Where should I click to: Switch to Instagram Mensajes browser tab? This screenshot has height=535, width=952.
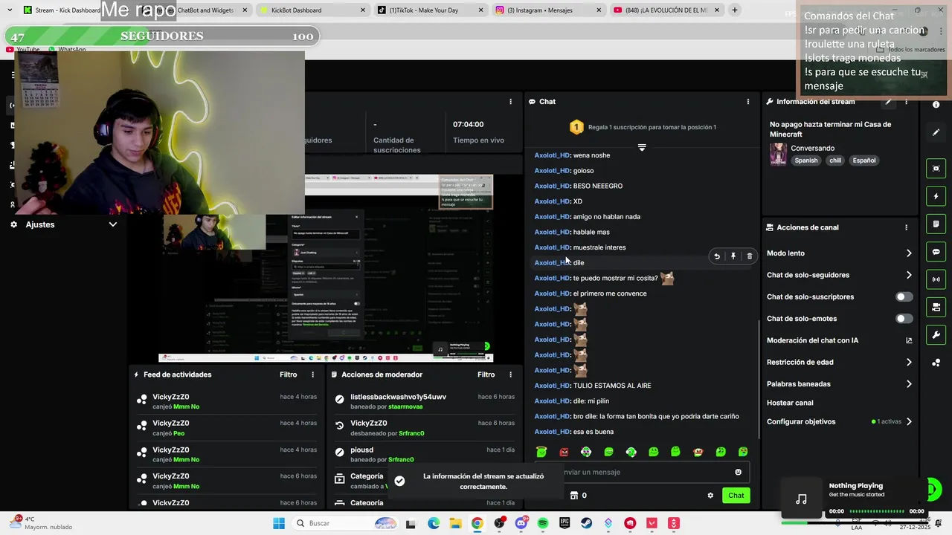548,10
